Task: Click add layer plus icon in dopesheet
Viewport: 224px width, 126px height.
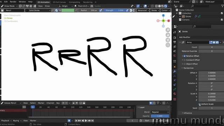Action: coord(63,103)
